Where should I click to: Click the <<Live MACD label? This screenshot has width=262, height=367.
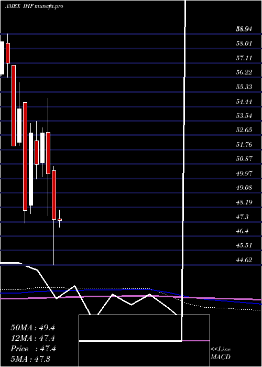221,353
